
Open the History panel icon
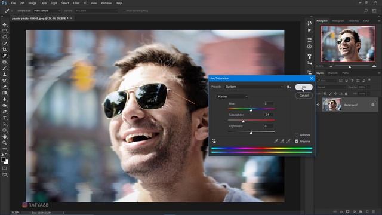click(x=309, y=23)
